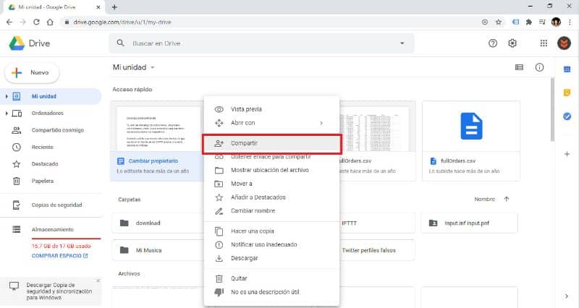This screenshot has width=579, height=308.
Task: Select Compartir in context menu
Action: [x=271, y=143]
